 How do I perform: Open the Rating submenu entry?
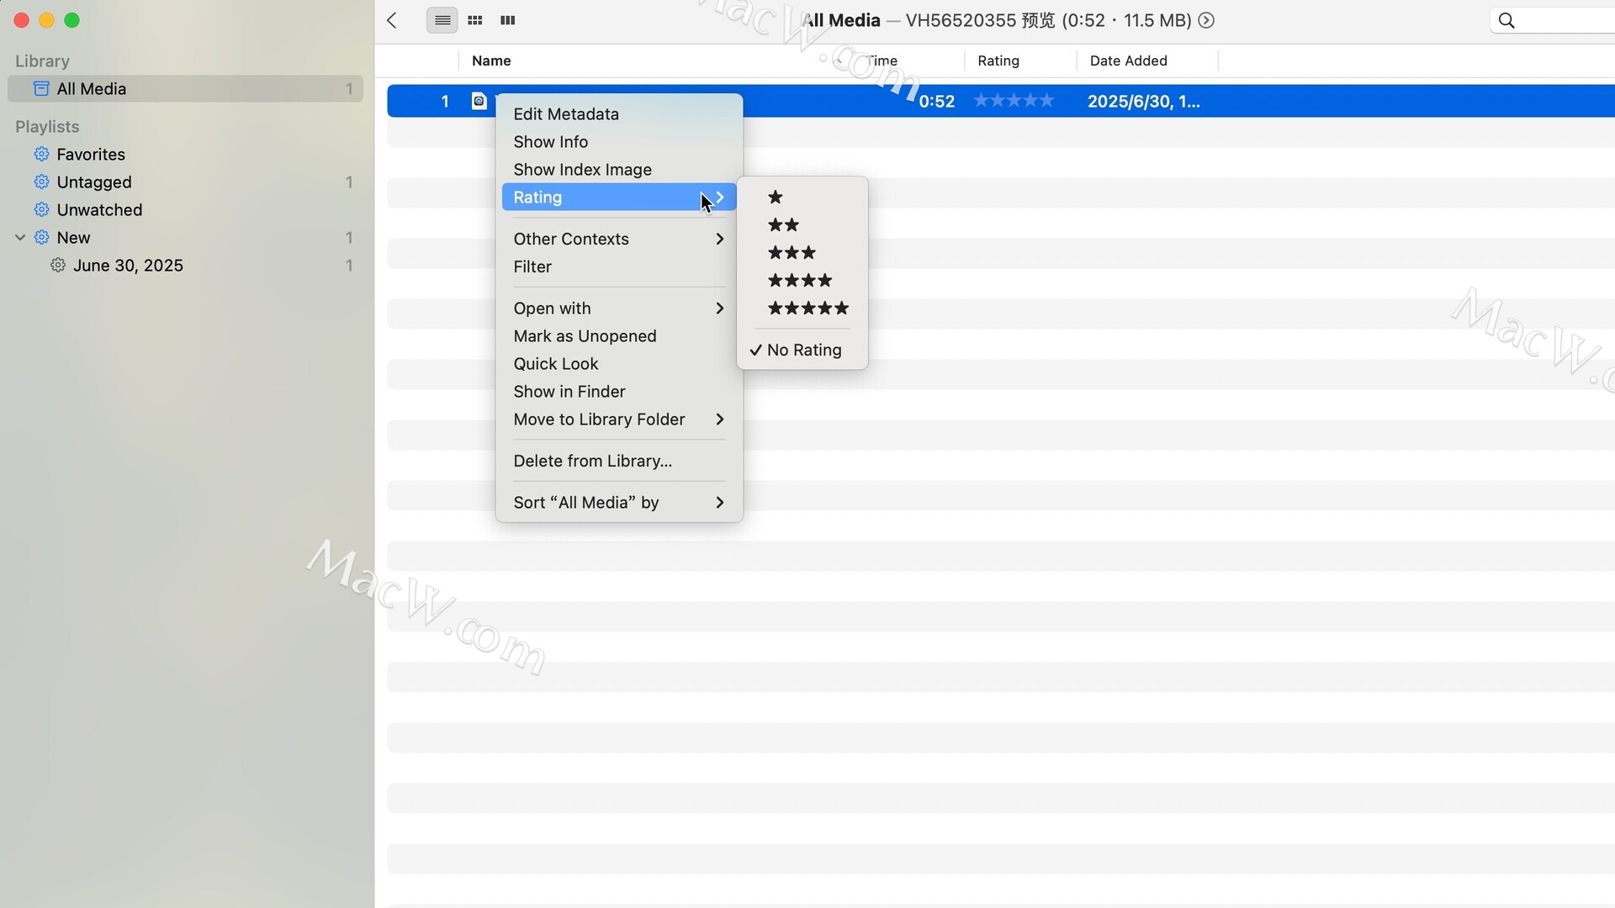pyautogui.click(x=619, y=197)
